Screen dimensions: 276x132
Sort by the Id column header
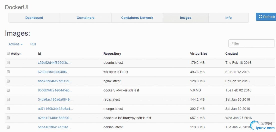tap(39, 54)
